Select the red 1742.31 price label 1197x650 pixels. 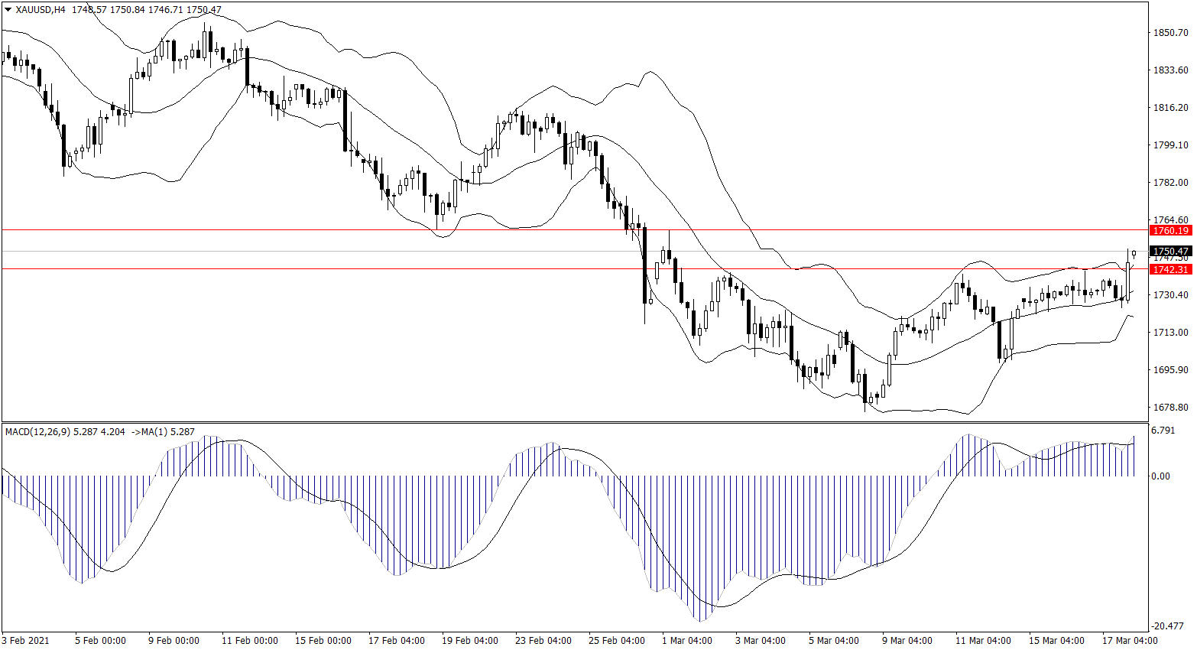click(1170, 269)
